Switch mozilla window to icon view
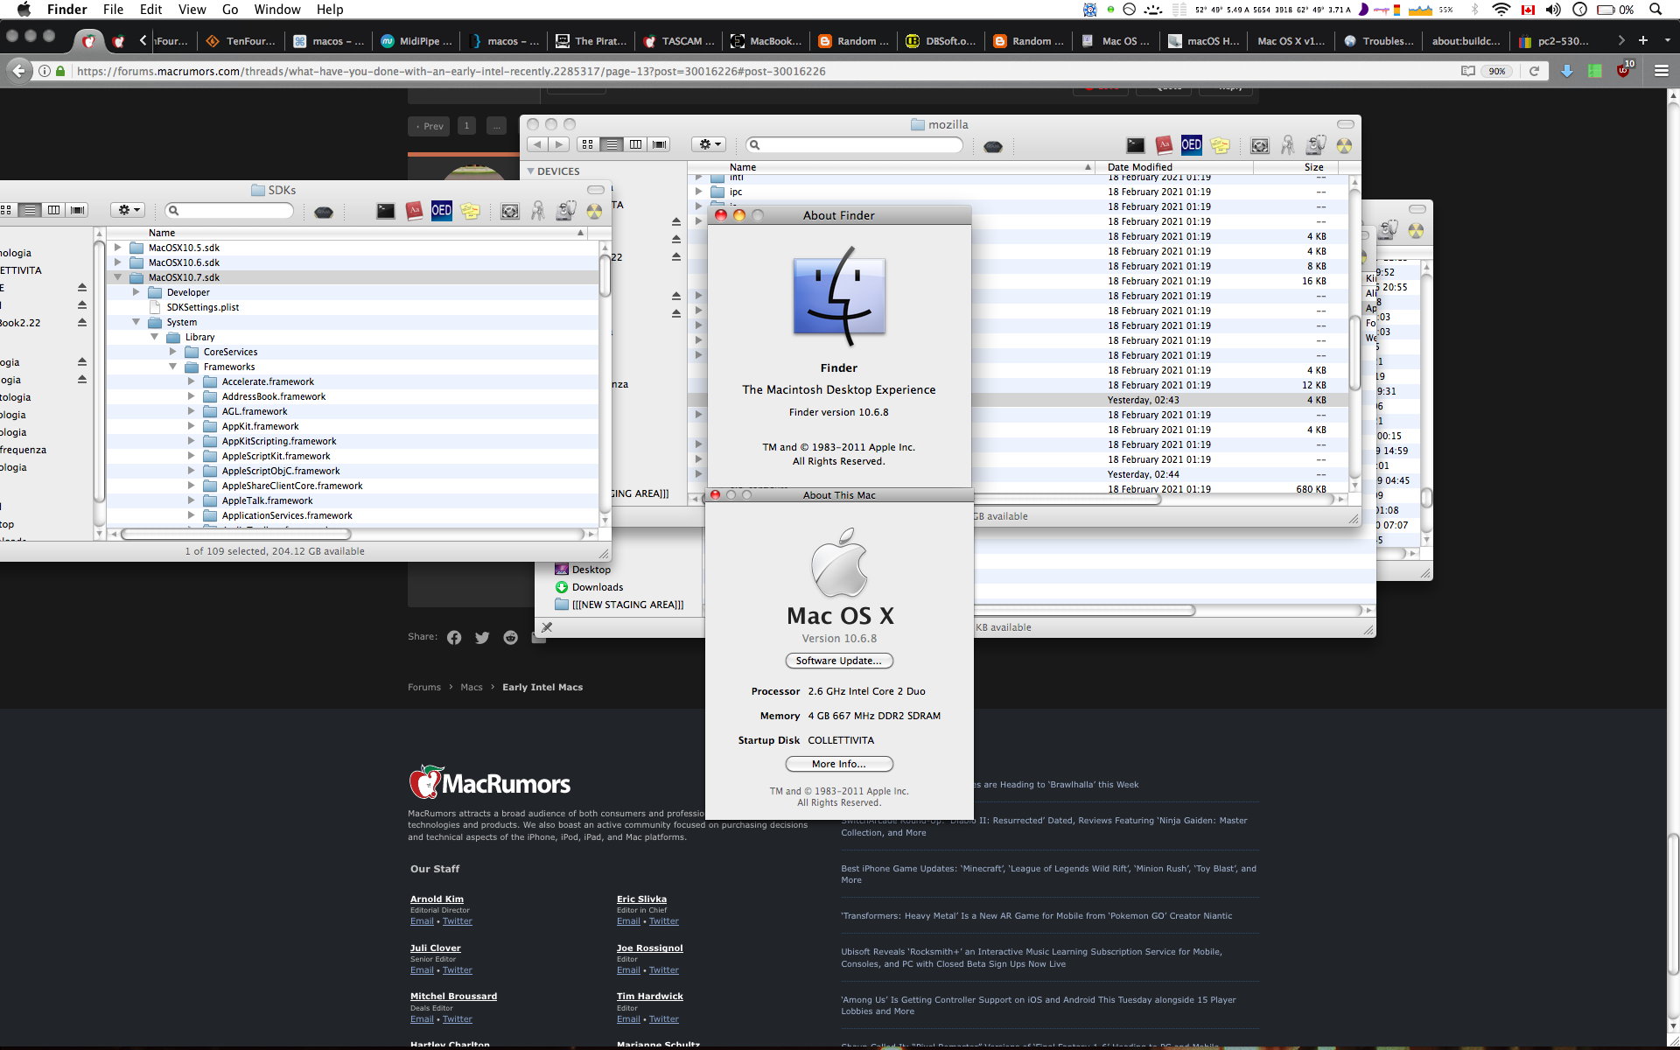Screen dimensions: 1680x1050 tap(587, 144)
